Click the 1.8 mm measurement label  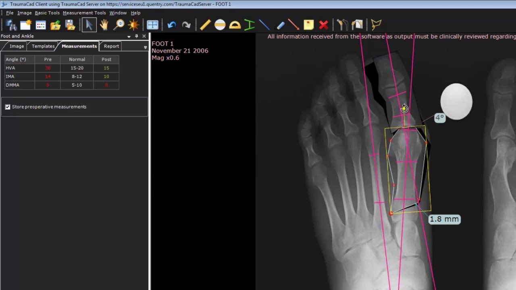444,219
